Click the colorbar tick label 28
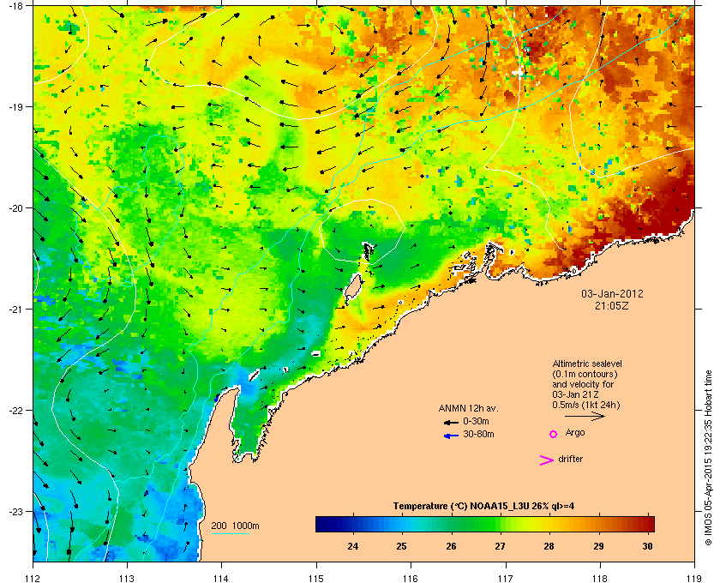The height and width of the screenshot is (583, 720). [x=549, y=546]
